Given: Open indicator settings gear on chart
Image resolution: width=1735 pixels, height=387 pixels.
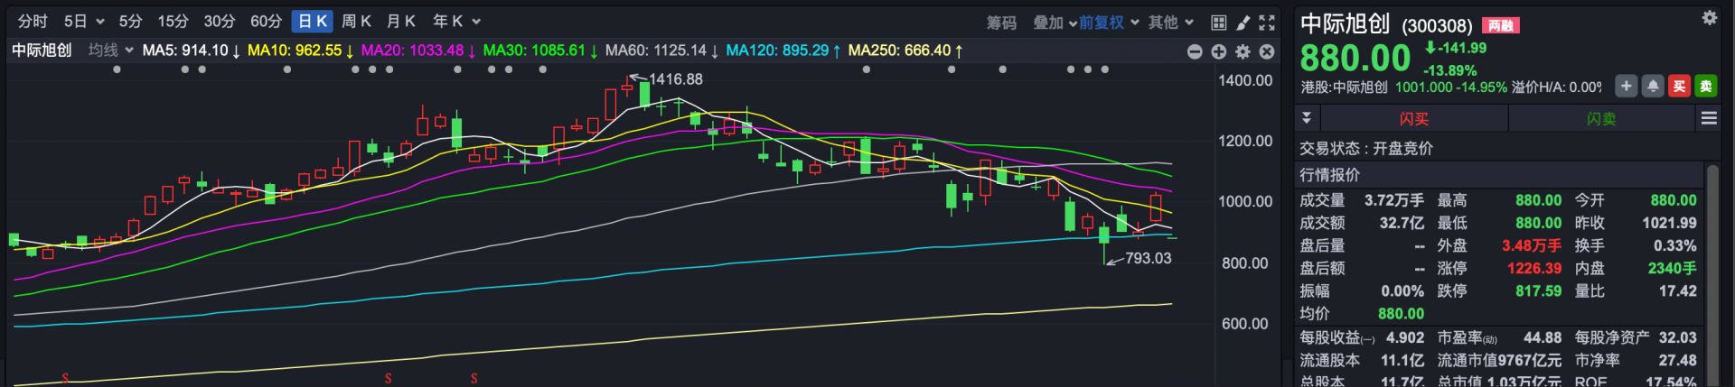Looking at the screenshot, I should (1243, 51).
